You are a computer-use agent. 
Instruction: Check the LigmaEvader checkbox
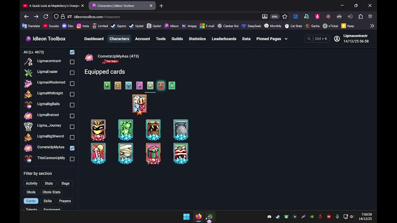[72, 72]
